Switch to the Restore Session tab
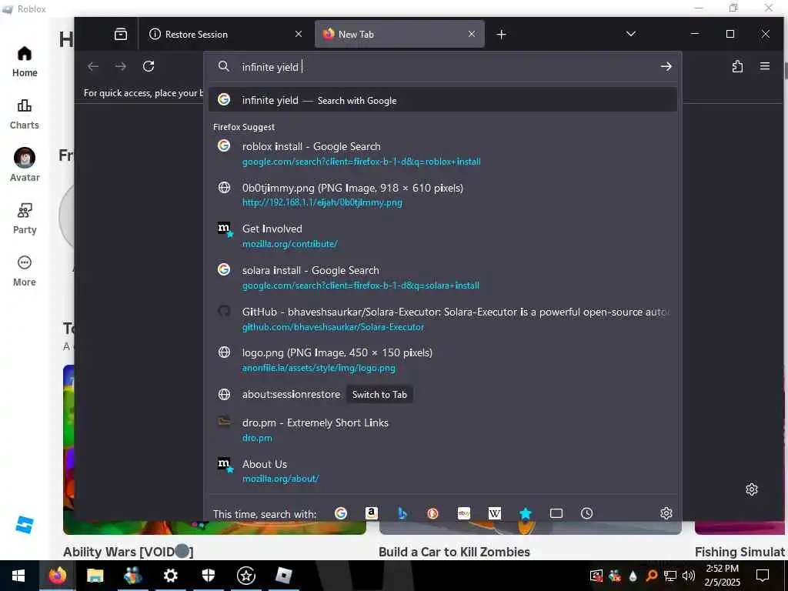 click(225, 34)
